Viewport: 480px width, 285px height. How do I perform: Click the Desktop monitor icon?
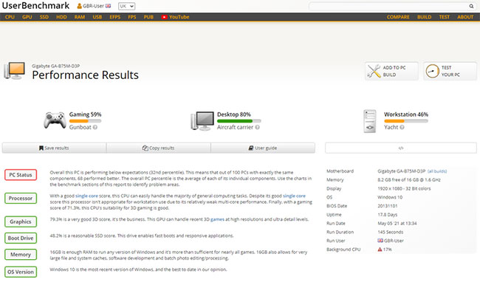[202, 120]
